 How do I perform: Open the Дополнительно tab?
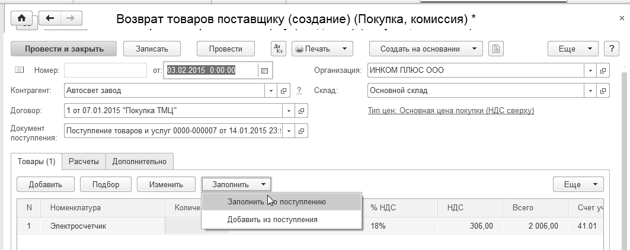click(x=139, y=161)
